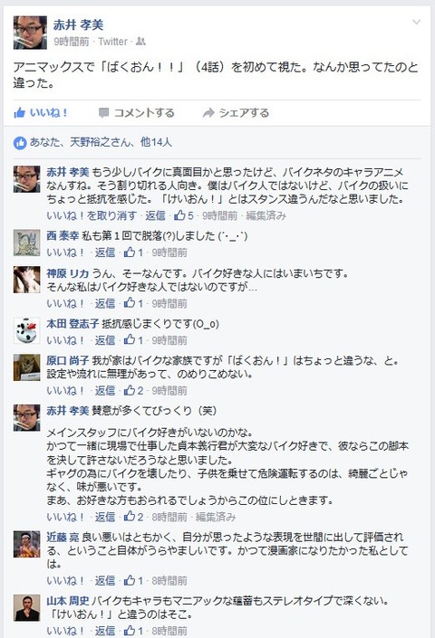
Task: Click いいね！を取り消す on first comment
Action: click(92, 215)
